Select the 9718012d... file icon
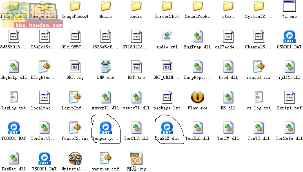This screenshot has width=303, height=172. point(136,36)
